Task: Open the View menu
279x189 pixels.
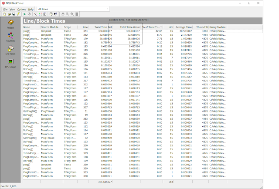Action: (12, 9)
